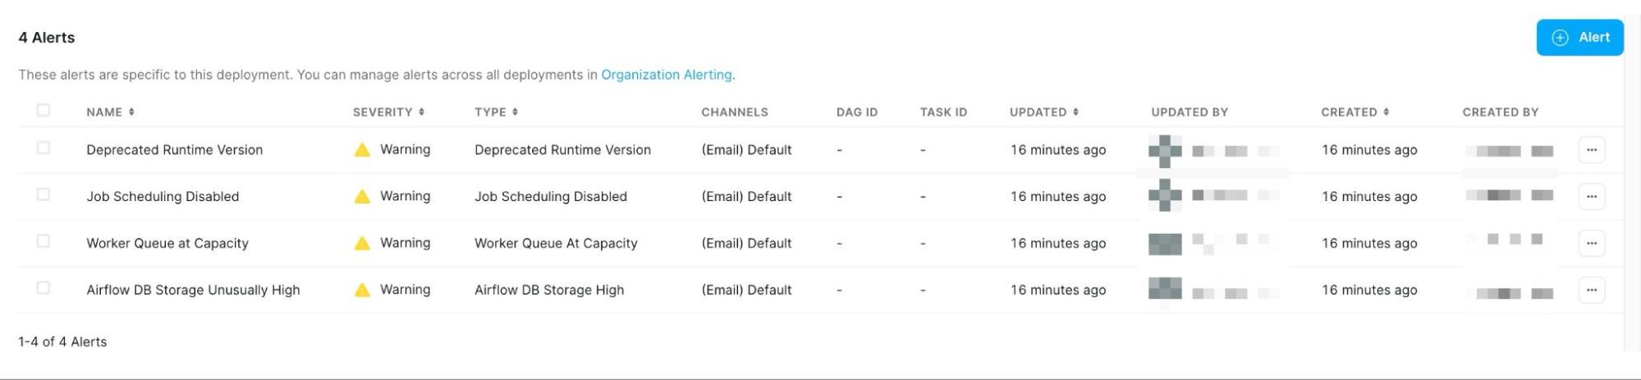Check the Deprecated Runtime Version row checkbox
This screenshot has width=1641, height=380.
(44, 149)
